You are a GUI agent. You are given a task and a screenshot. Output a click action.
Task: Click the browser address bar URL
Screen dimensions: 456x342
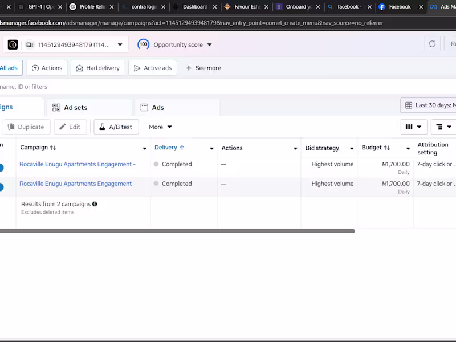(x=192, y=23)
